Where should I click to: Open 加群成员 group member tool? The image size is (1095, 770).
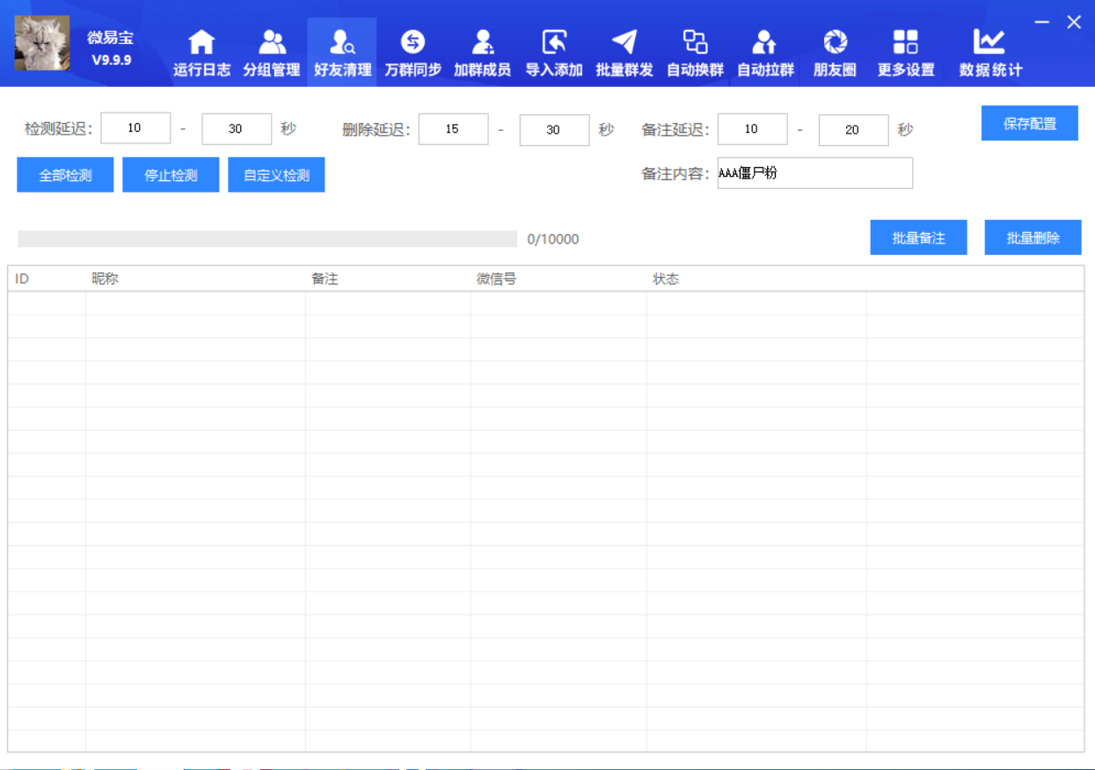[x=483, y=51]
